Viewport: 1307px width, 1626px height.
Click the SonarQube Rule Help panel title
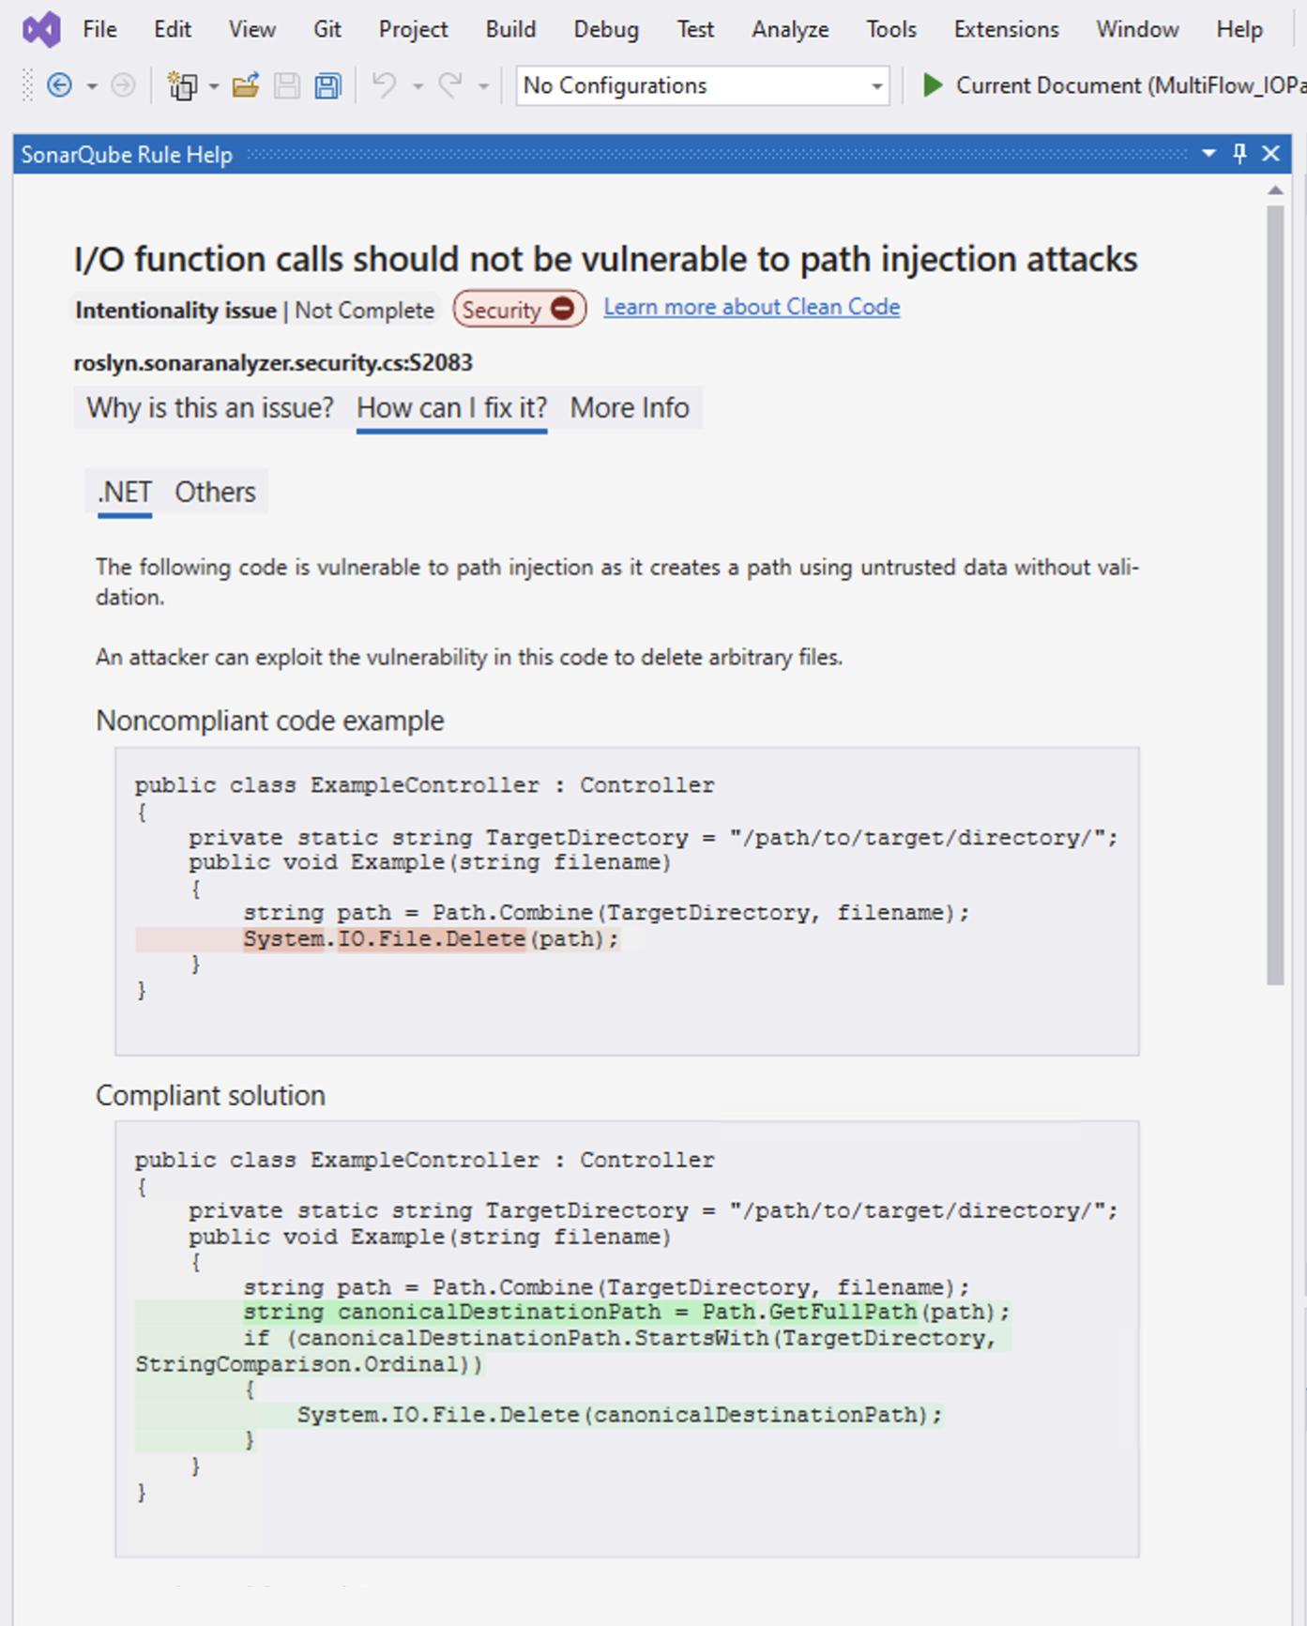click(127, 155)
